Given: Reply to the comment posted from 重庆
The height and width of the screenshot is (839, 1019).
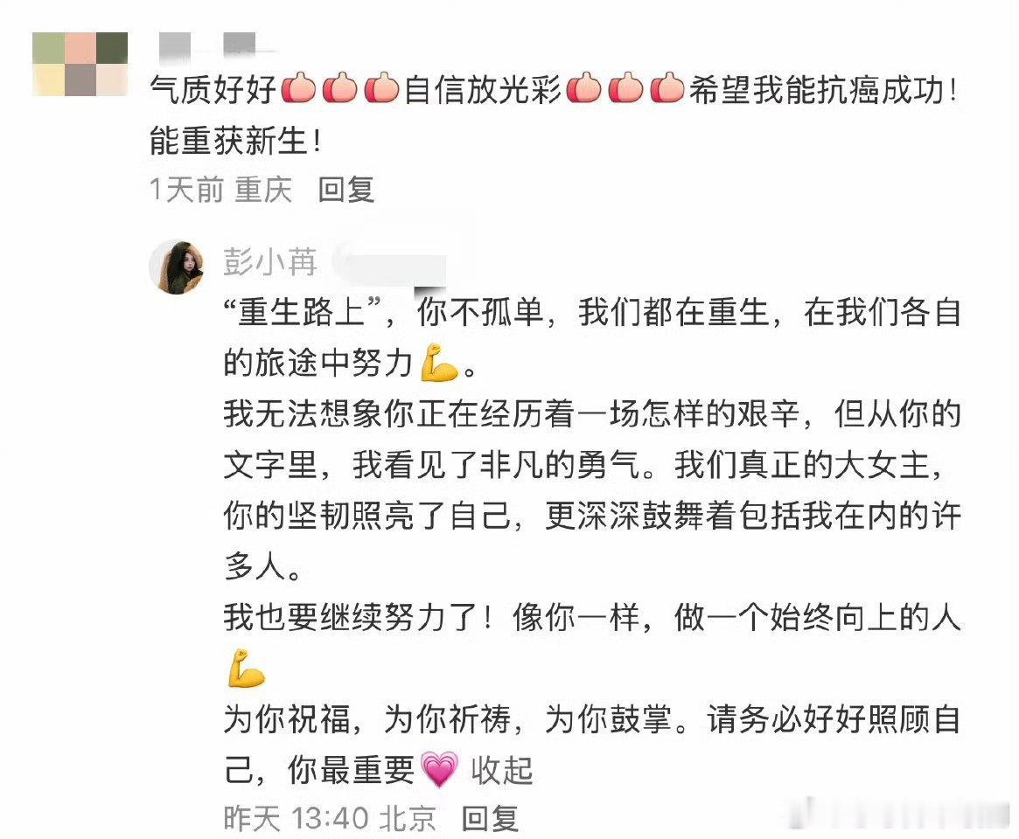Looking at the screenshot, I should pyautogui.click(x=345, y=190).
